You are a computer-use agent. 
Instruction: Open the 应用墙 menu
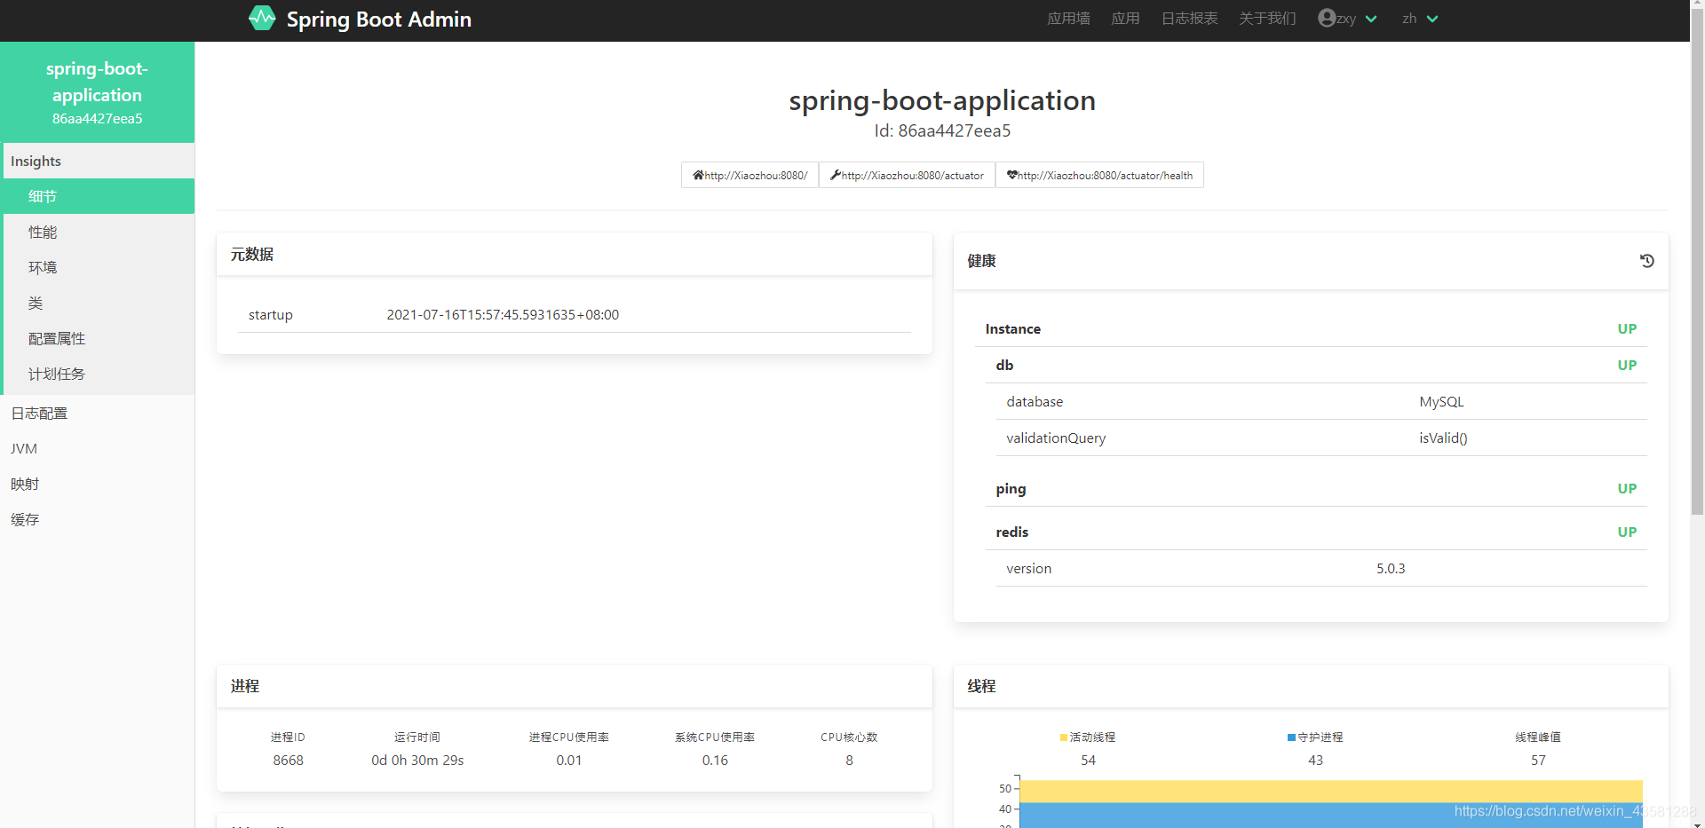pos(1068,19)
